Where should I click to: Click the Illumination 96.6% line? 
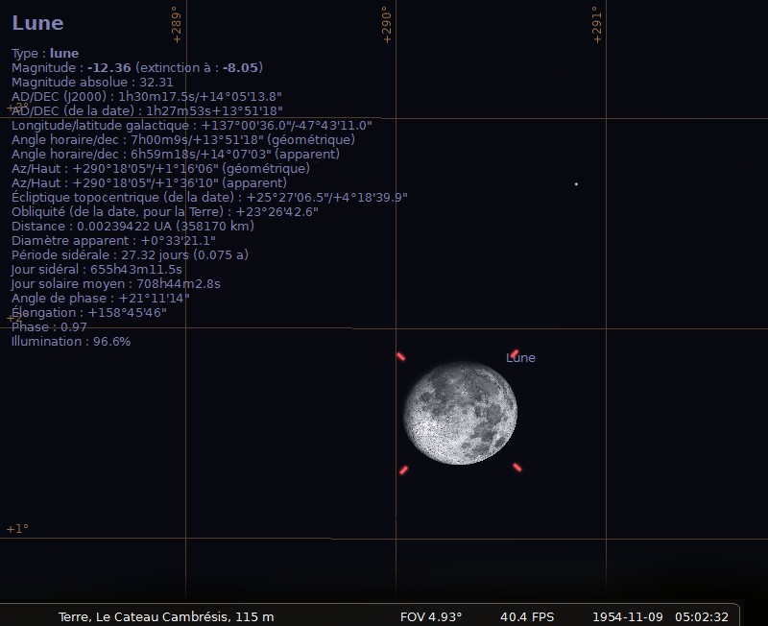[x=71, y=342]
